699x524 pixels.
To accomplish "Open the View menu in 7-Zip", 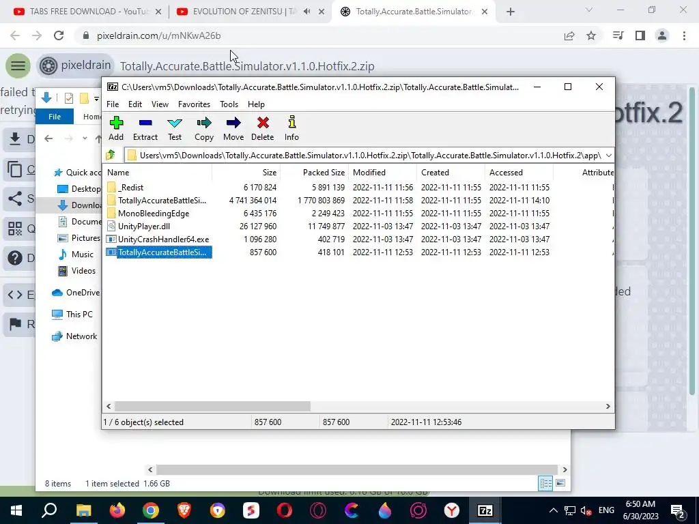I will click(x=160, y=104).
